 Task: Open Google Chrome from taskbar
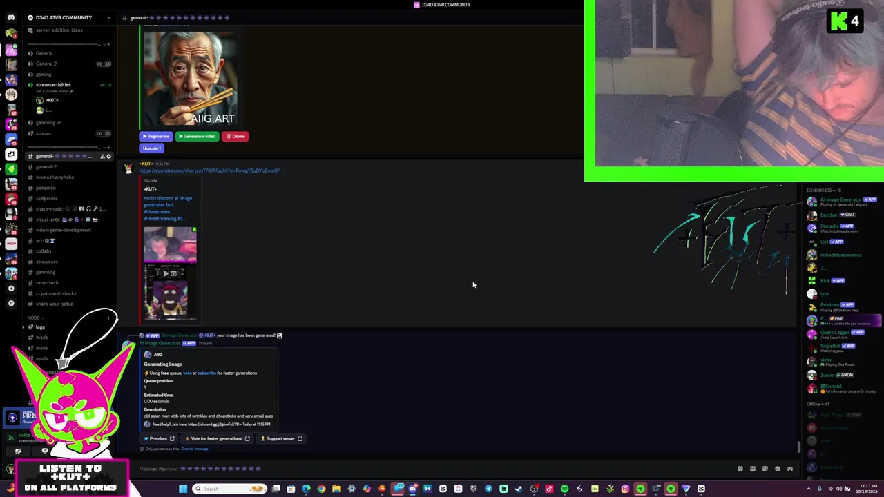coord(321,489)
